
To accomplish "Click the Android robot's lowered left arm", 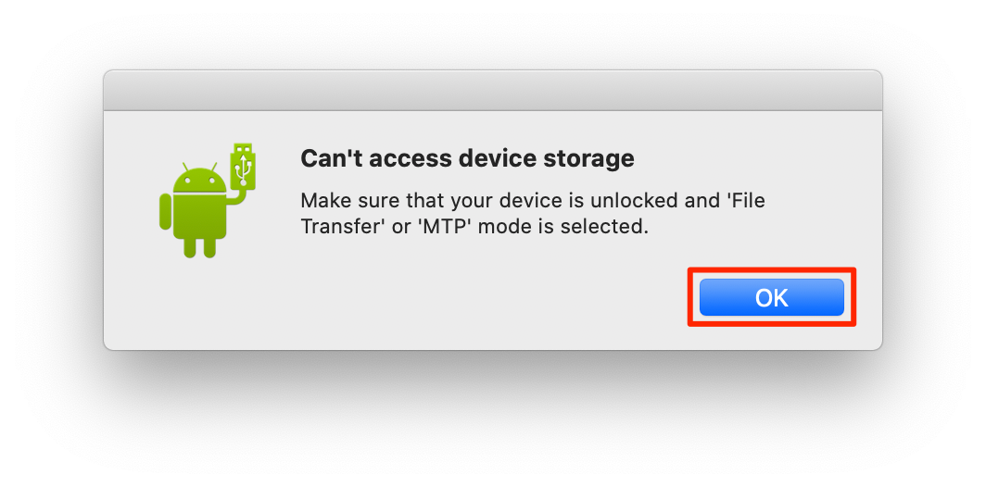I will pos(166,216).
